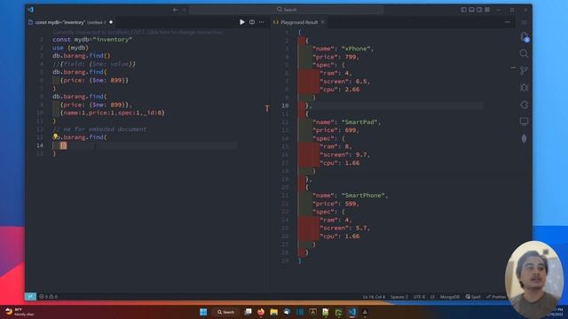Click the const mydb="inventory" code line

[x=92, y=39]
